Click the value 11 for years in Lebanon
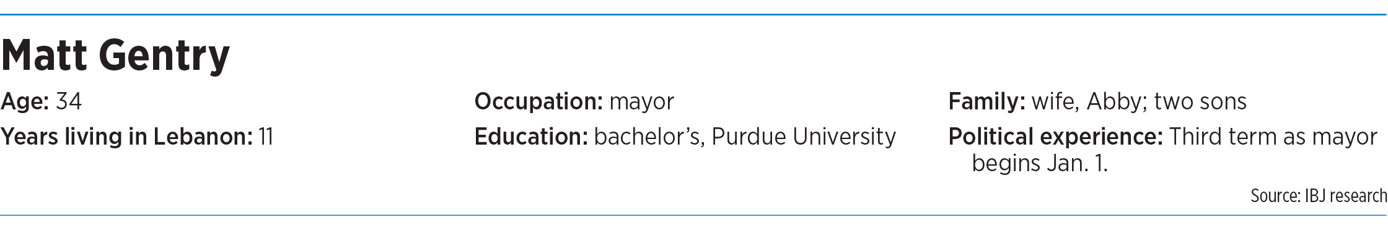 click(266, 137)
